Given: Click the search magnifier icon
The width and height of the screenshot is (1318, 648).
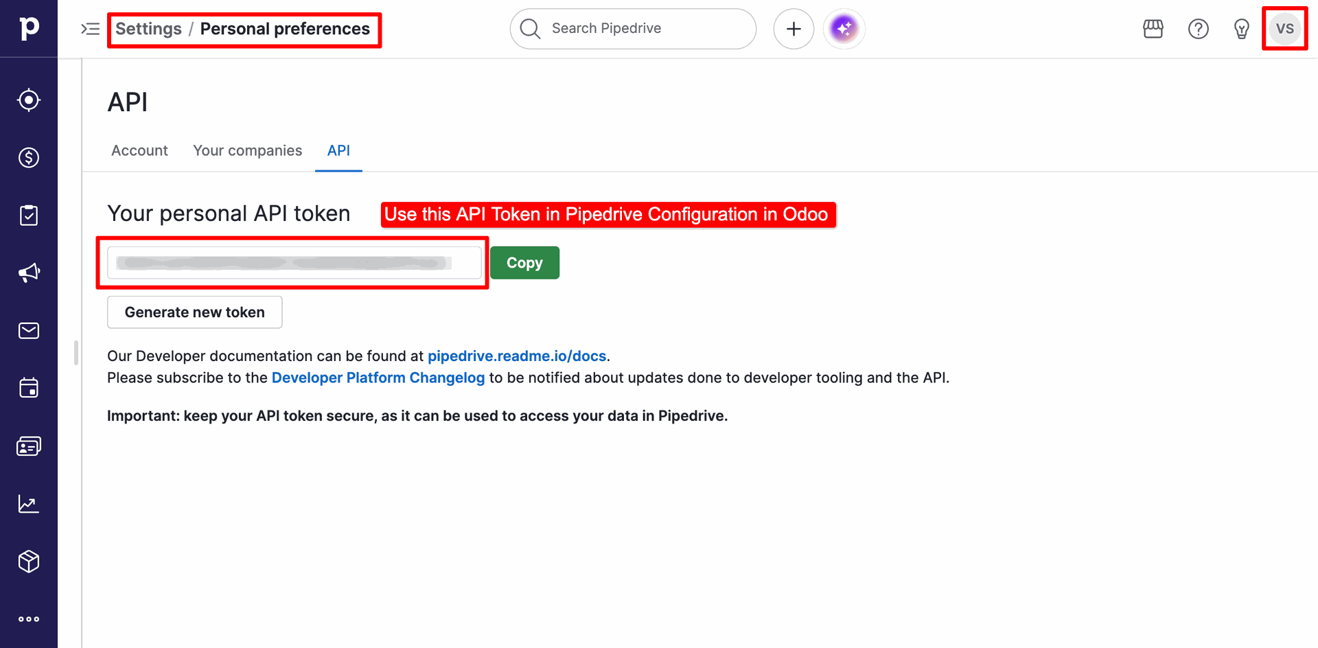Looking at the screenshot, I should [x=530, y=29].
